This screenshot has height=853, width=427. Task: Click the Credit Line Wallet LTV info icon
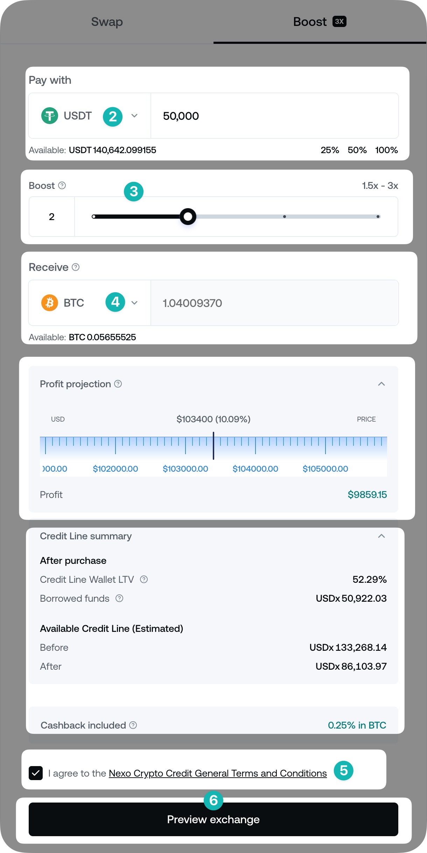pos(144,579)
